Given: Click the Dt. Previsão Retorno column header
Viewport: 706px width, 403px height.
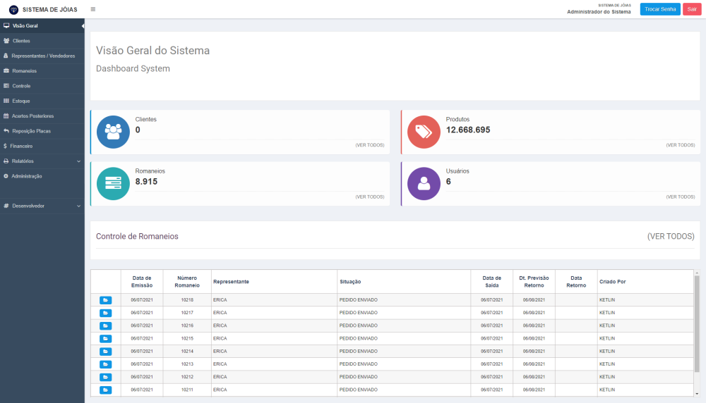Looking at the screenshot, I should [x=534, y=282].
